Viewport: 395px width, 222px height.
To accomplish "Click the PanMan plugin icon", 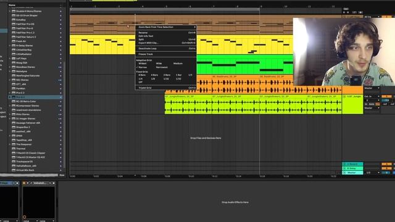I will pos(14,88).
